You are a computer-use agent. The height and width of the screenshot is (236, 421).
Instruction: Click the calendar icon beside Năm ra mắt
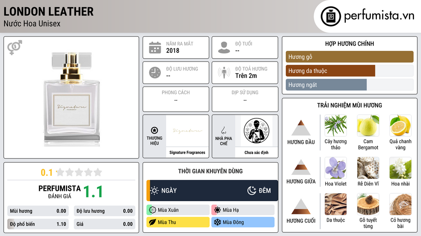(x=155, y=48)
